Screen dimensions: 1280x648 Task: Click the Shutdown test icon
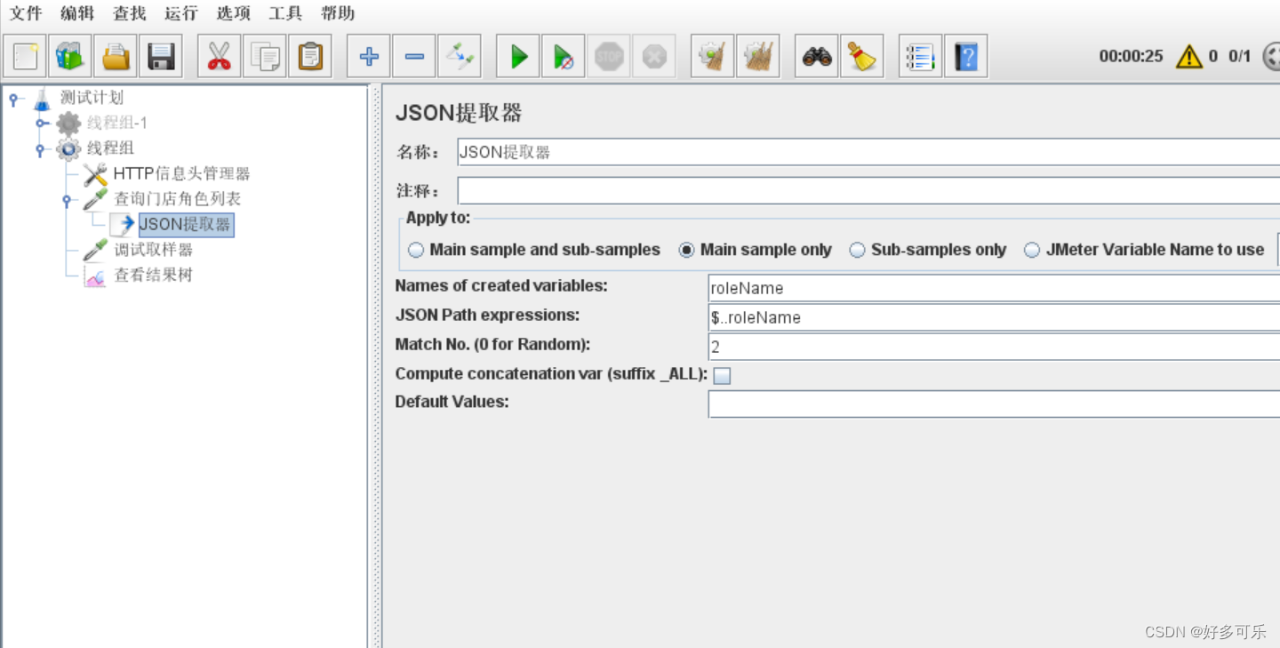654,57
